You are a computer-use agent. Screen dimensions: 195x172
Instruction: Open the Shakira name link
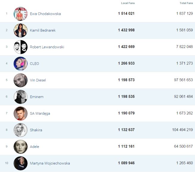pos(37,130)
